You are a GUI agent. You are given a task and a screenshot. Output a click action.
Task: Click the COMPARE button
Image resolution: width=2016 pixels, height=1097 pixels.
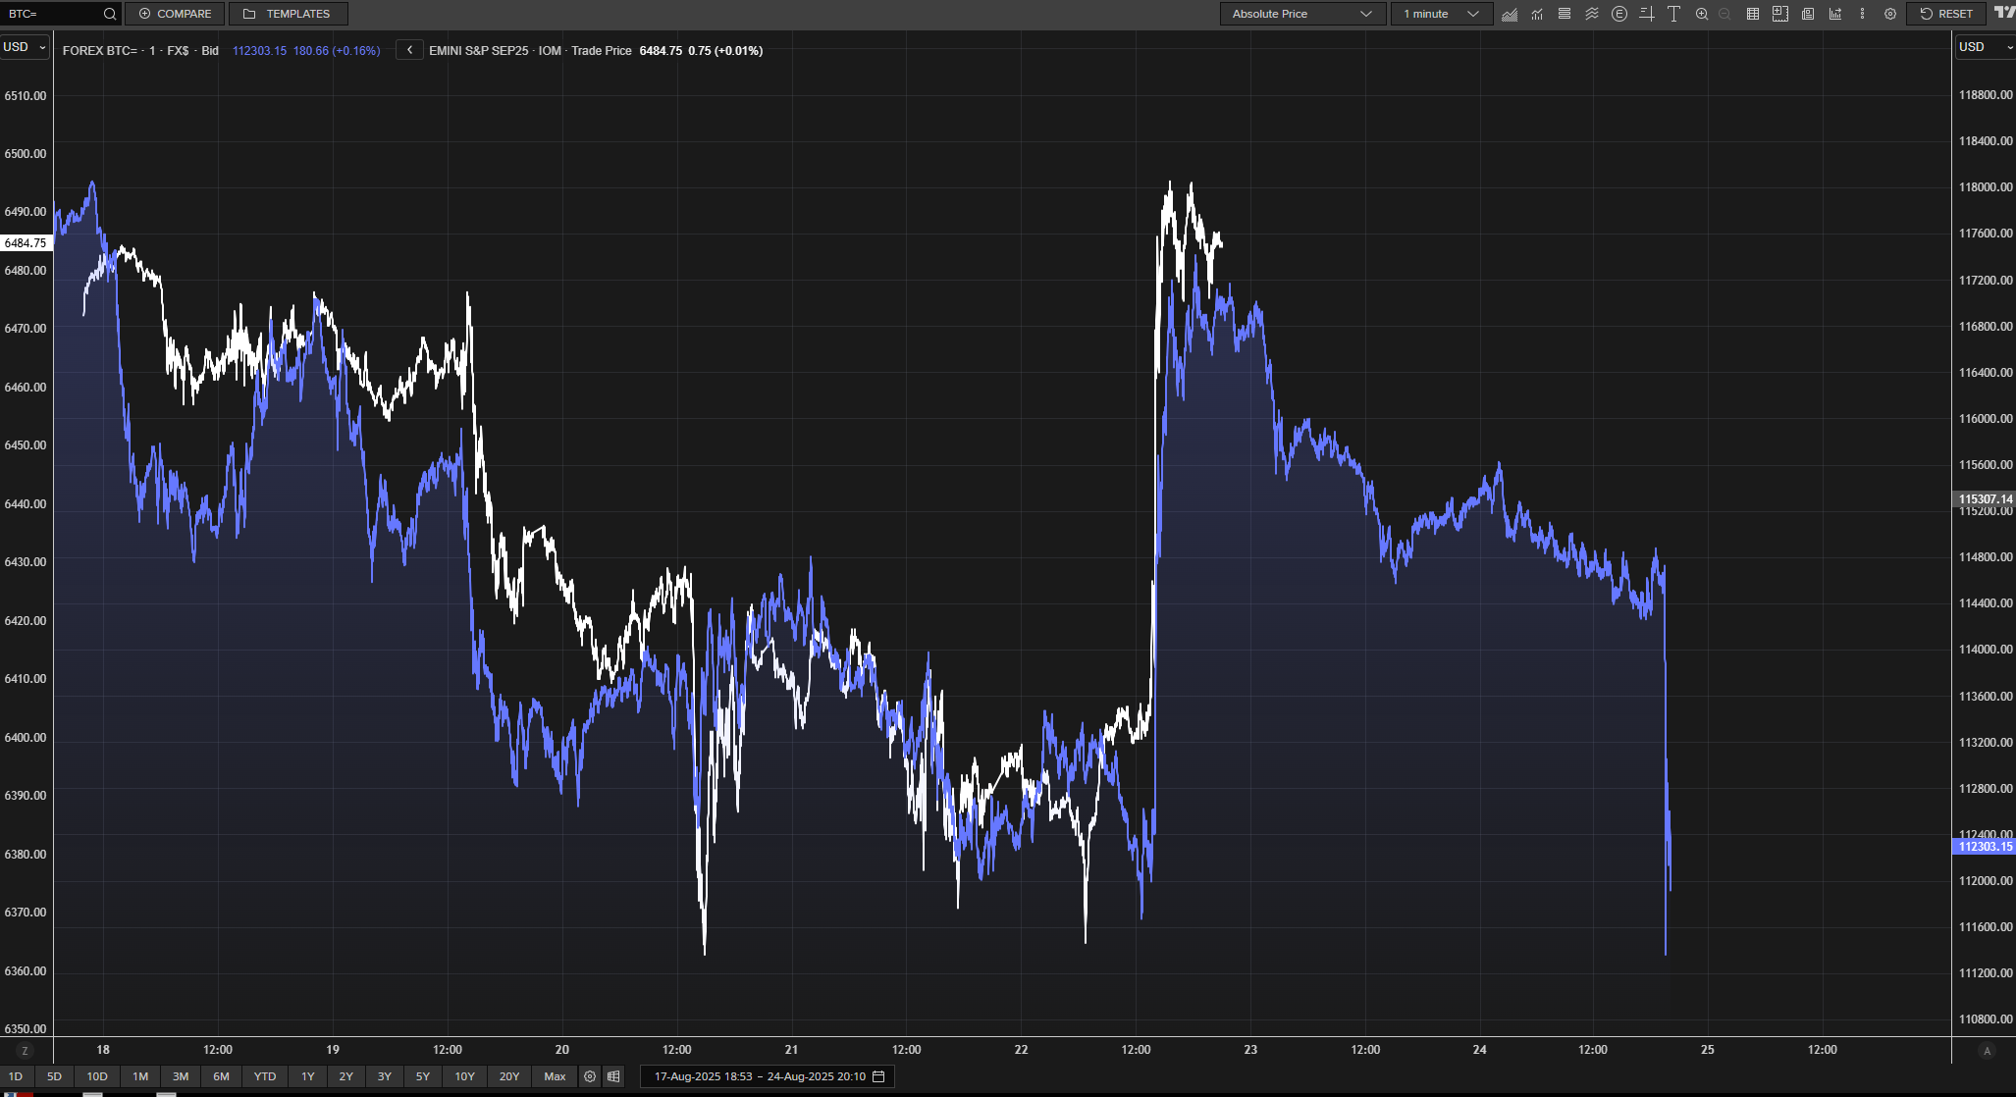(x=175, y=14)
